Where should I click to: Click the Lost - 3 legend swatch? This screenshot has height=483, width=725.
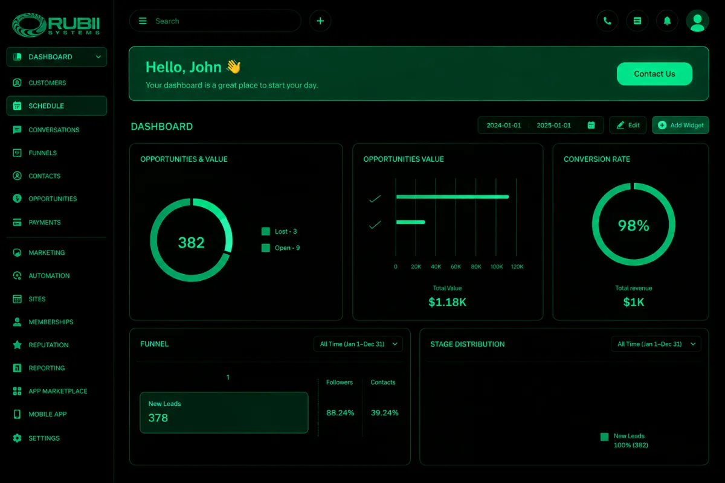(265, 231)
